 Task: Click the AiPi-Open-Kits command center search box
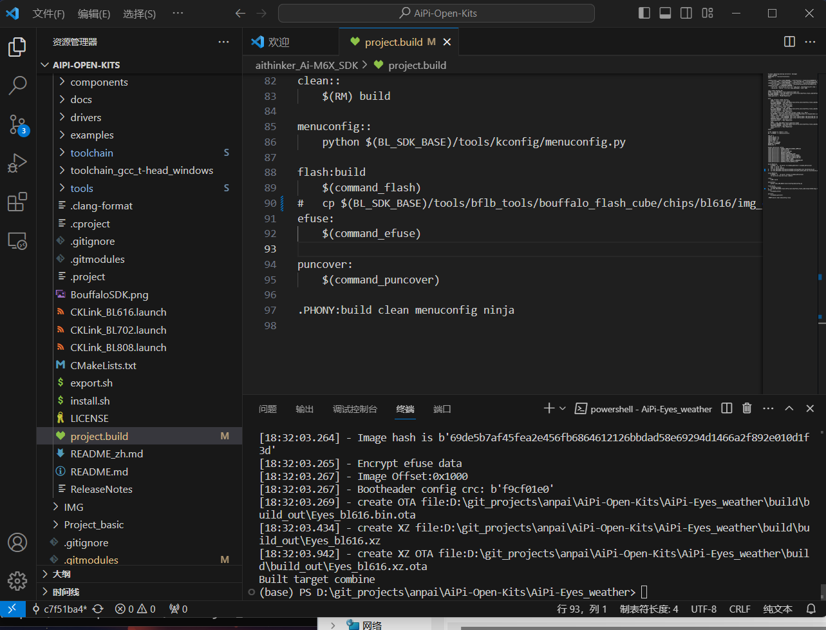click(x=436, y=13)
